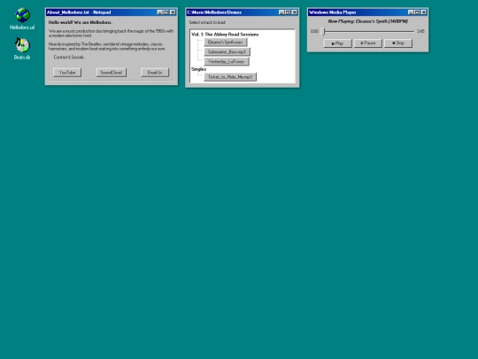Load the Eleanor's Synth track file
This screenshot has width=478, height=359.
coord(226,43)
